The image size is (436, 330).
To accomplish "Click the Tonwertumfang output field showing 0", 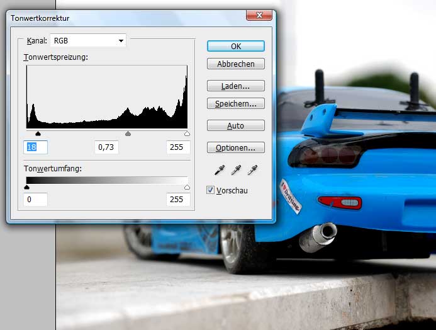I will pyautogui.click(x=36, y=200).
